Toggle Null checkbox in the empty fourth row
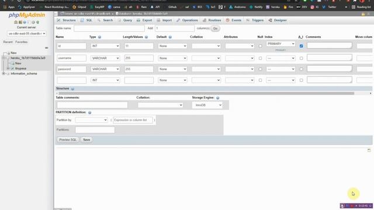The width and height of the screenshot is (374, 210). [x=260, y=80]
